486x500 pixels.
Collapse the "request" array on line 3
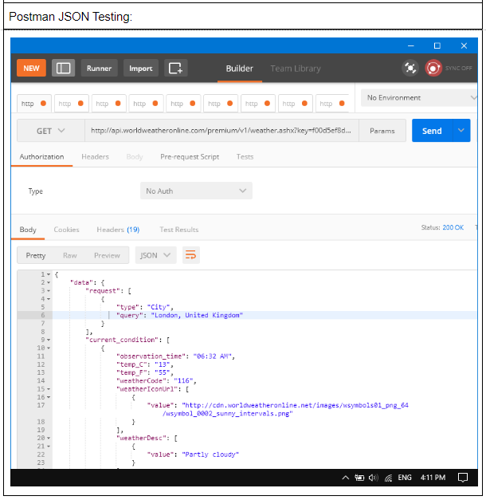49,291
